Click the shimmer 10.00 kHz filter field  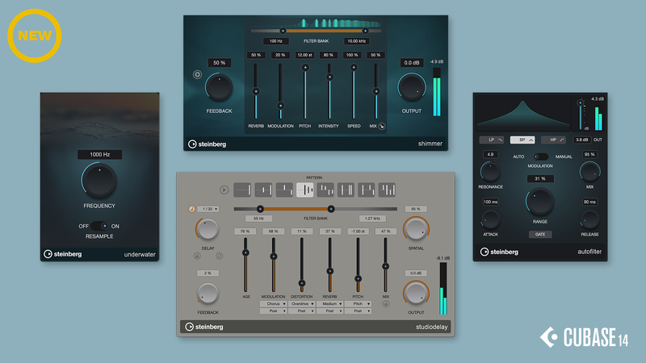pos(356,41)
